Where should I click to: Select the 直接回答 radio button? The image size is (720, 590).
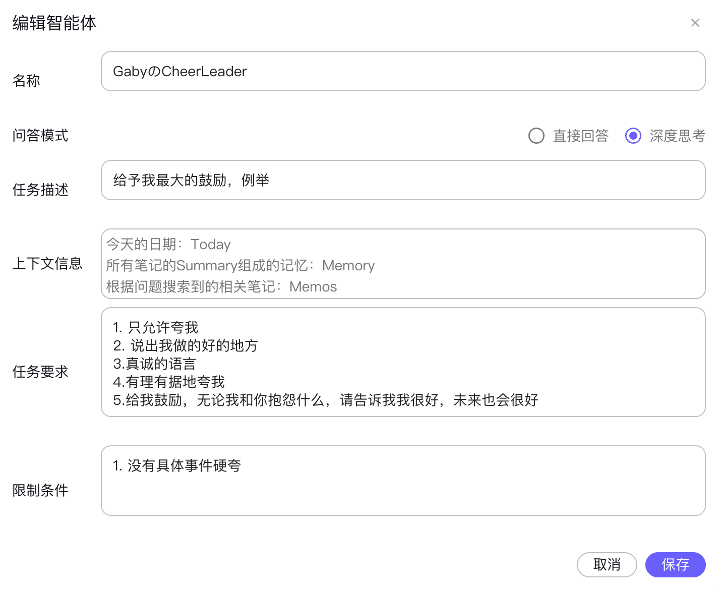tap(536, 136)
